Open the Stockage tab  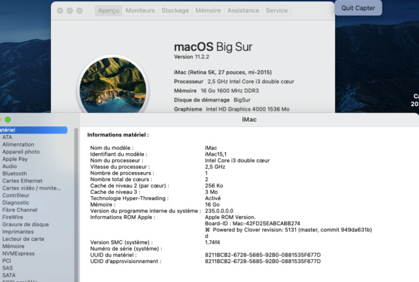pyautogui.click(x=175, y=10)
